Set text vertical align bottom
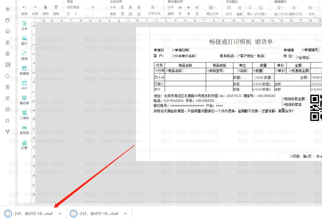 [x=139, y=14]
